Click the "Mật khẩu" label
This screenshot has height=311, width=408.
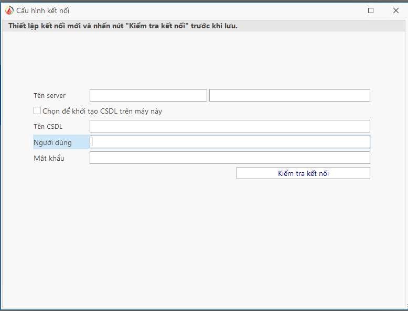point(49,158)
